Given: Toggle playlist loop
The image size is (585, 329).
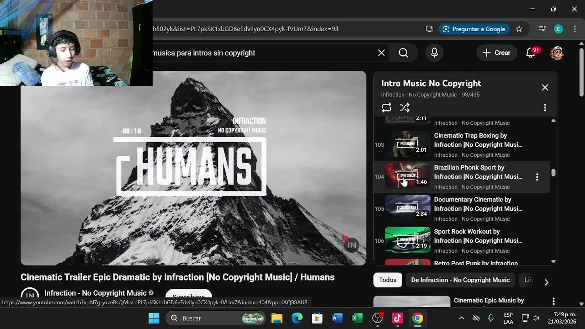Looking at the screenshot, I should [387, 107].
